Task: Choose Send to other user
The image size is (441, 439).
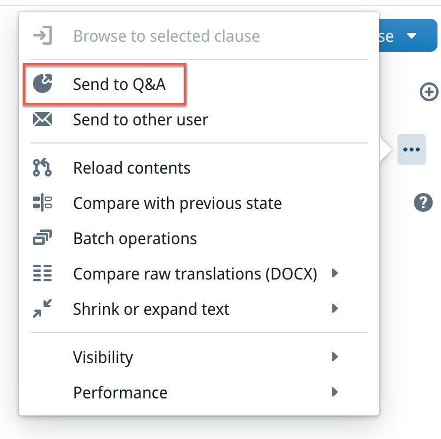Action: pyautogui.click(x=141, y=120)
